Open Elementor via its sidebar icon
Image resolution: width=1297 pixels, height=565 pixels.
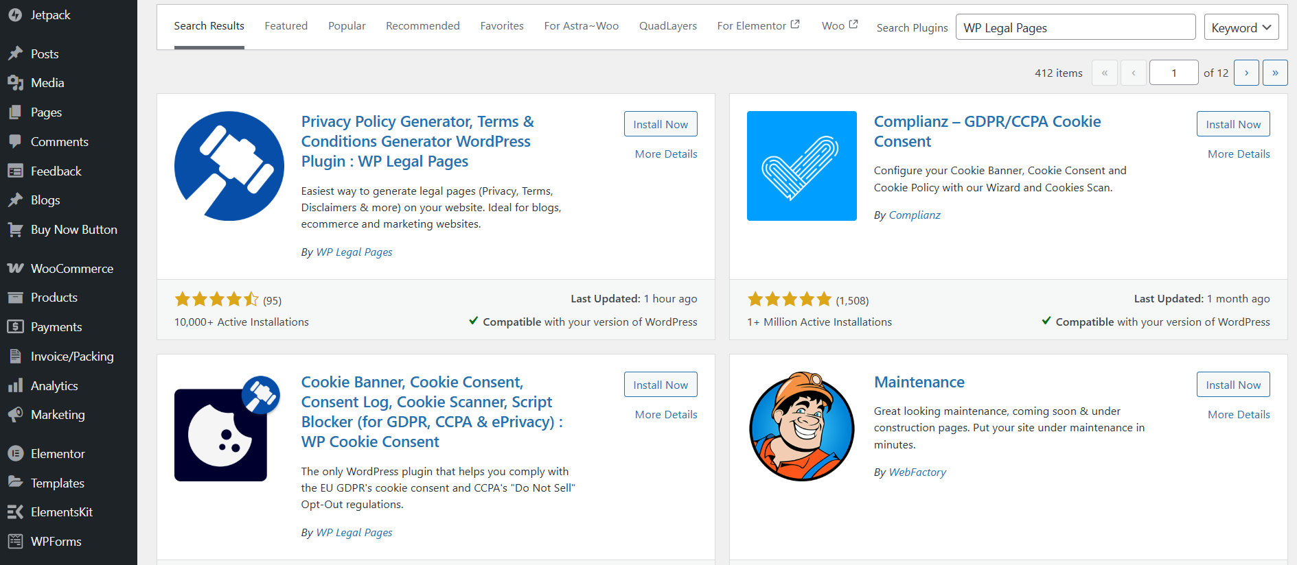(x=15, y=454)
